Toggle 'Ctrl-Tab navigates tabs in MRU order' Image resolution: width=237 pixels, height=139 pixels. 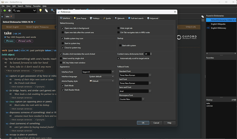[118, 32]
